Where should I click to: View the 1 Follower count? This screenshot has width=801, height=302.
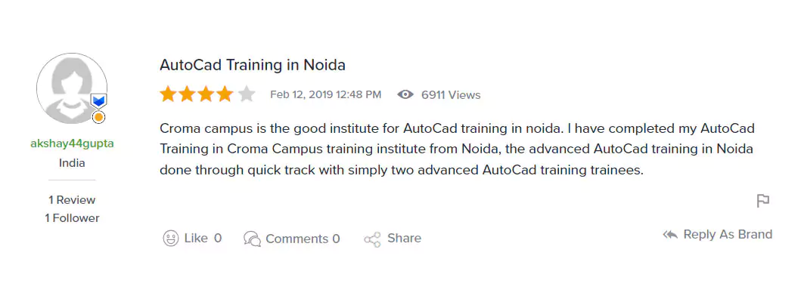point(72,218)
